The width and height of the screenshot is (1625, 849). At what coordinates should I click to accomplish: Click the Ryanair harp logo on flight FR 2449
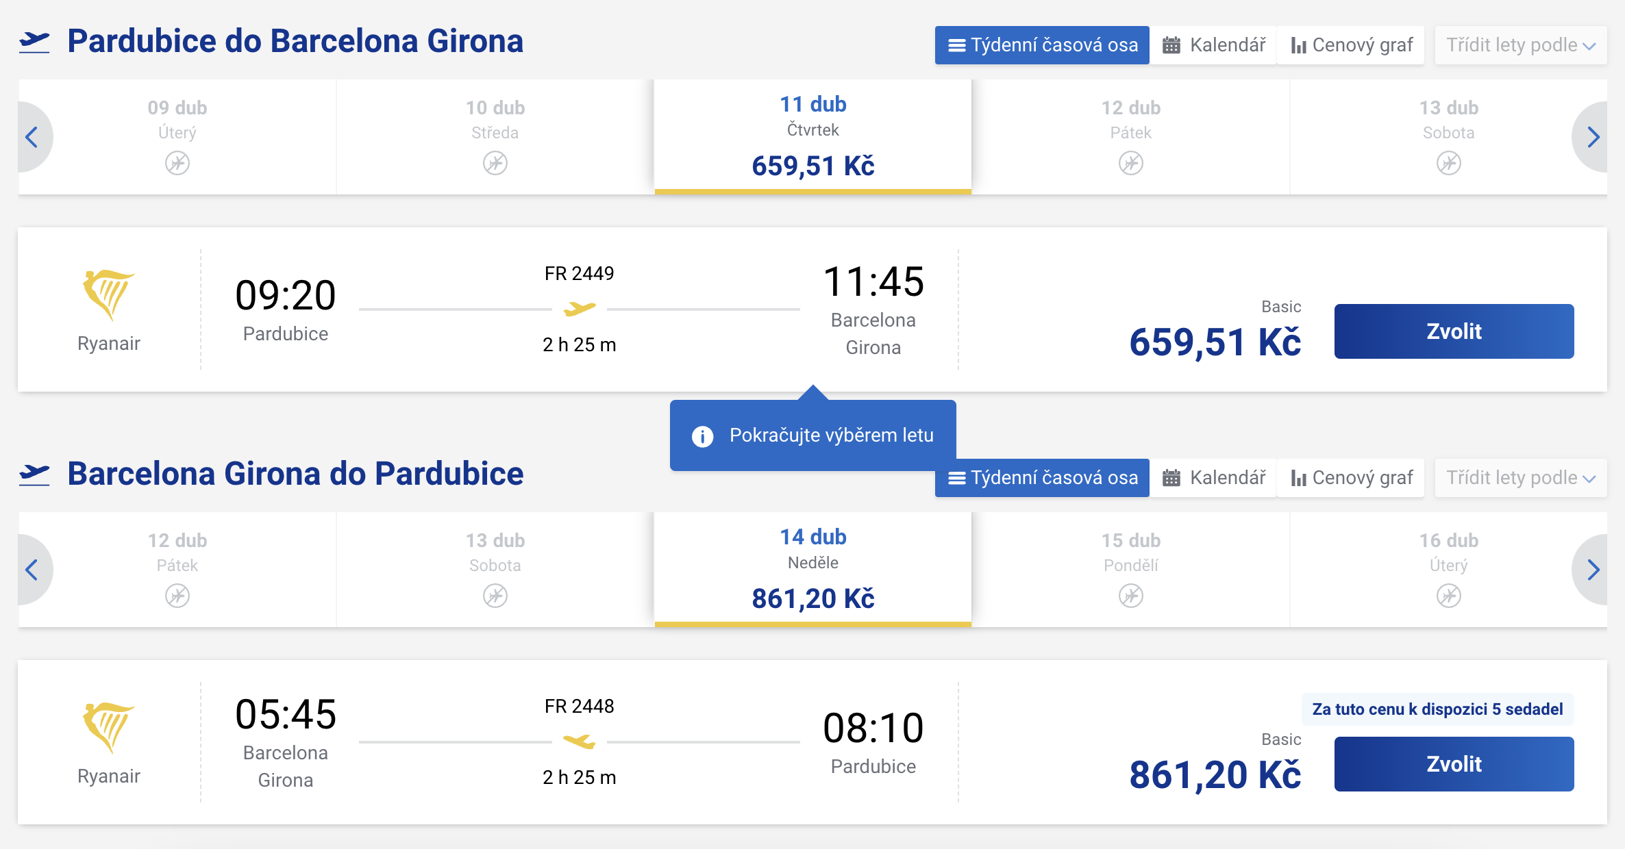108,294
